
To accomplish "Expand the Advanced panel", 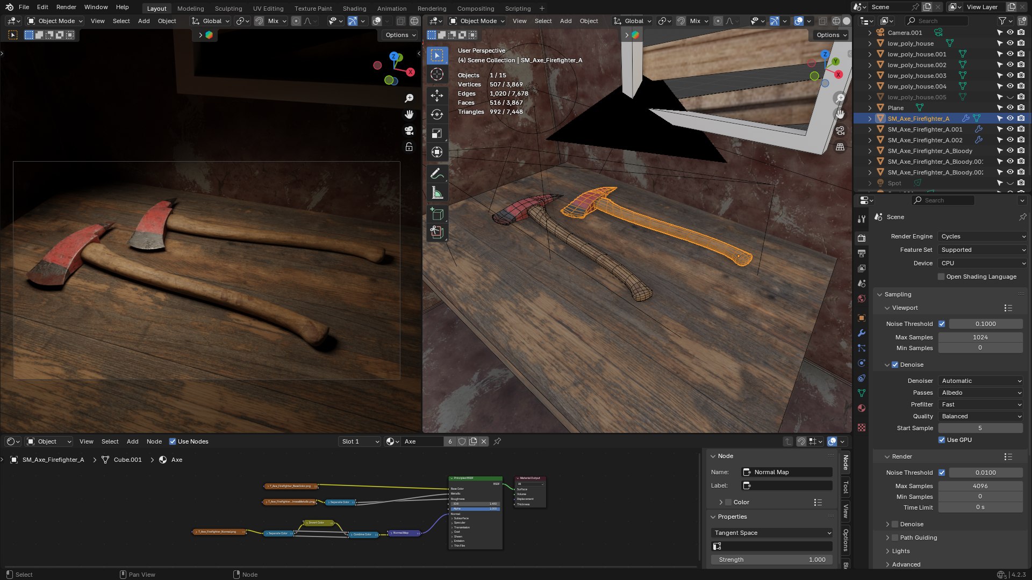I will (x=906, y=564).
